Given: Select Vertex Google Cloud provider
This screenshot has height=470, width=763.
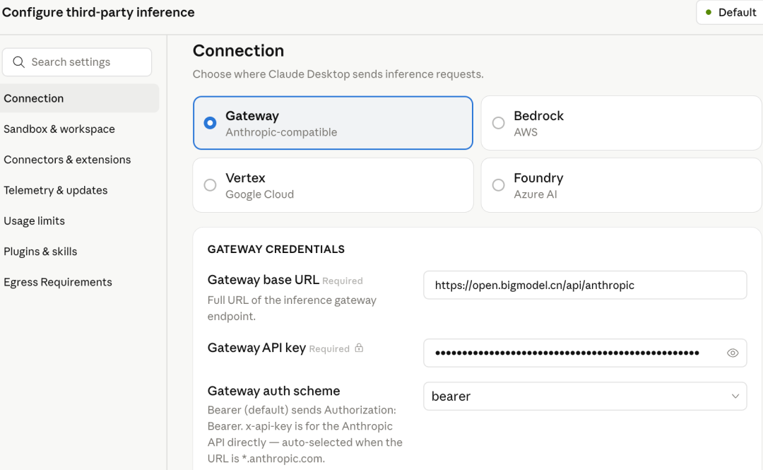Looking at the screenshot, I should click(333, 185).
